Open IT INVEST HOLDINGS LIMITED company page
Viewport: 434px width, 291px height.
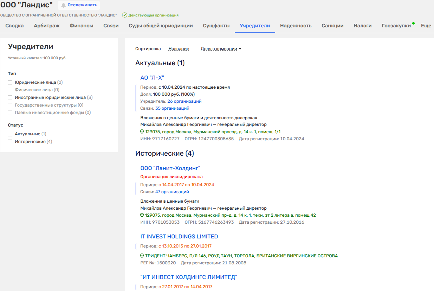coord(179,237)
